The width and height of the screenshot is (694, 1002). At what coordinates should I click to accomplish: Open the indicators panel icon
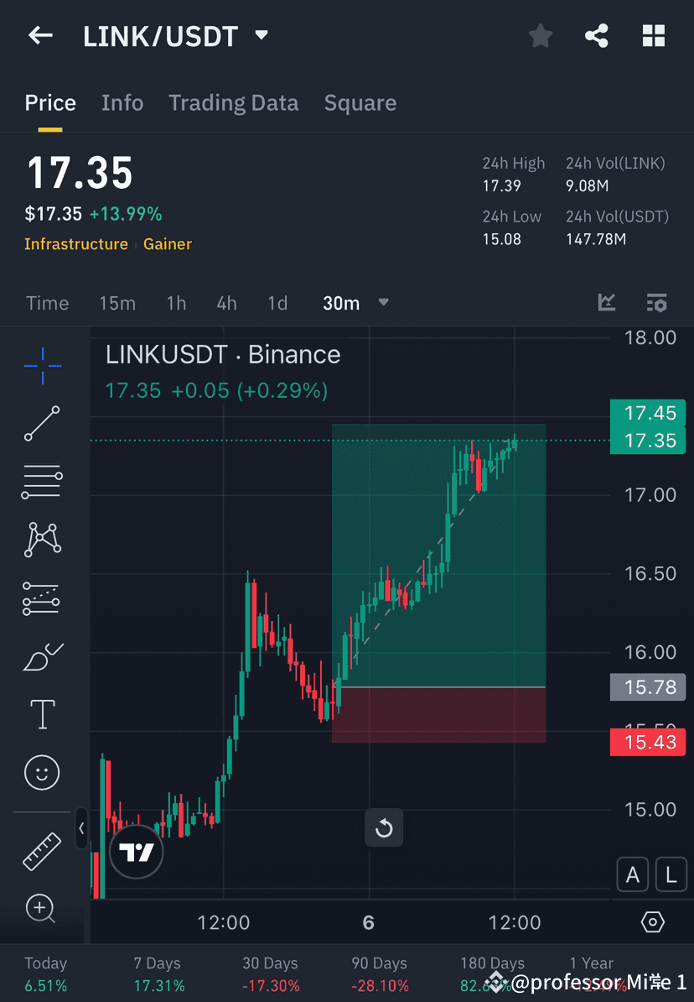[x=606, y=303]
